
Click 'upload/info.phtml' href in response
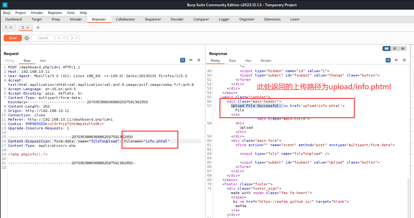pos(322,106)
